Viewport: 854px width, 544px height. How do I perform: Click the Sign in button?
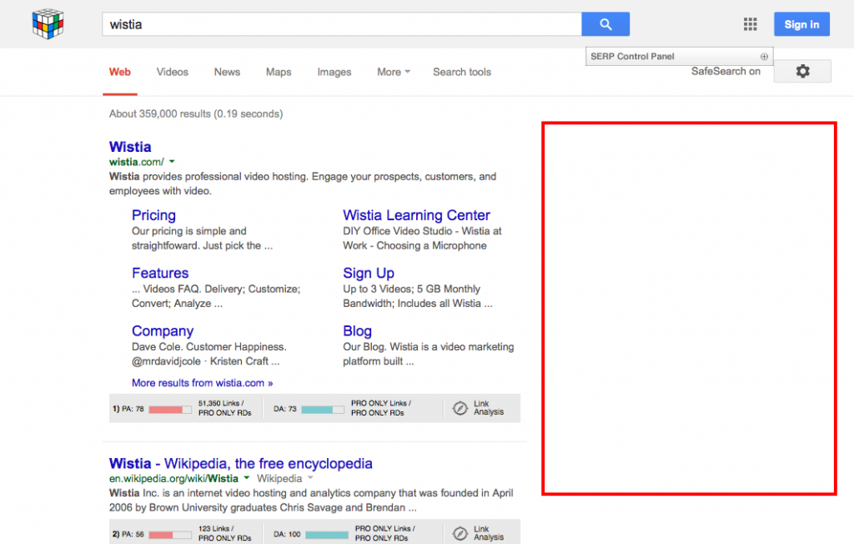801,24
